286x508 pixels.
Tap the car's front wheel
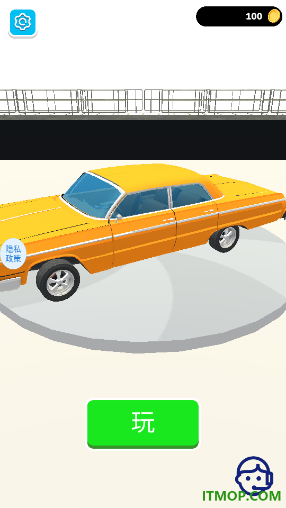tap(58, 280)
